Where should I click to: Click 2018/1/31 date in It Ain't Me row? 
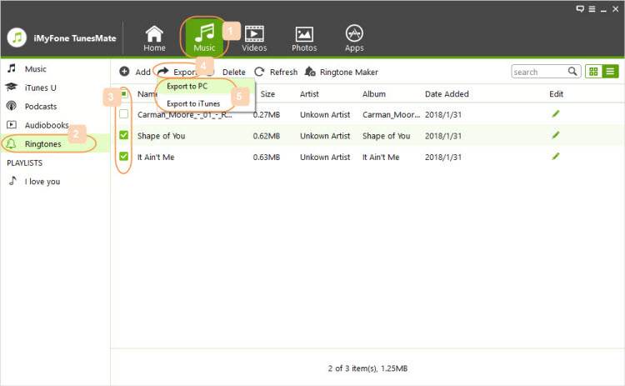(x=443, y=157)
